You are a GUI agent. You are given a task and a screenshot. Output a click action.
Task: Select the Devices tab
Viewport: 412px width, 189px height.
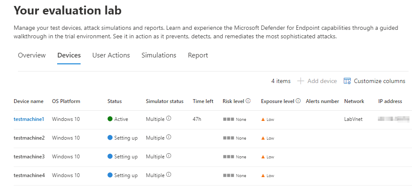69,55
